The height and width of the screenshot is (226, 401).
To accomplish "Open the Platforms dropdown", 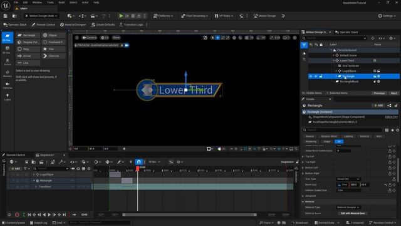I will coord(163,16).
